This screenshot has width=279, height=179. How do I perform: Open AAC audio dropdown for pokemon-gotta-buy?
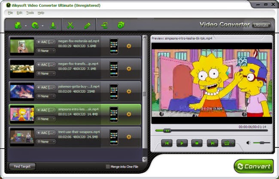(x=46, y=88)
